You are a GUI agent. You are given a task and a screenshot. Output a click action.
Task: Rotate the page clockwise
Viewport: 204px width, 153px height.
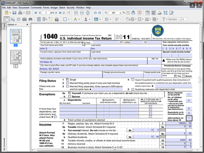click(95, 13)
